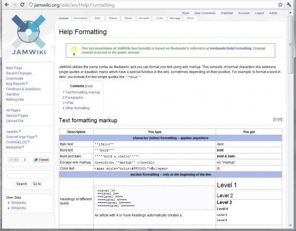This screenshot has width=296, height=231.
Task: Open the Move tab
Action: [128, 18]
